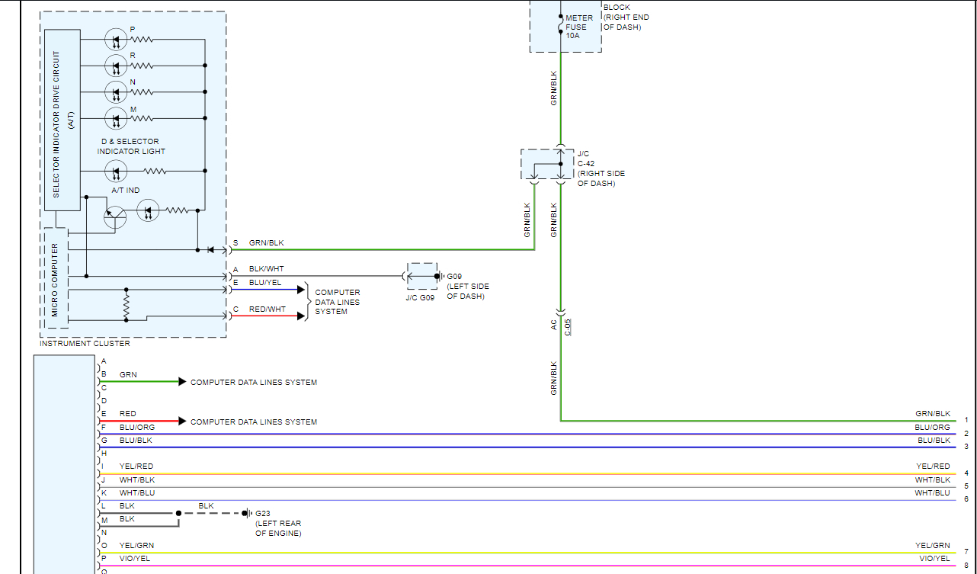
Task: Click the C-05 connector label
Action: point(569,327)
